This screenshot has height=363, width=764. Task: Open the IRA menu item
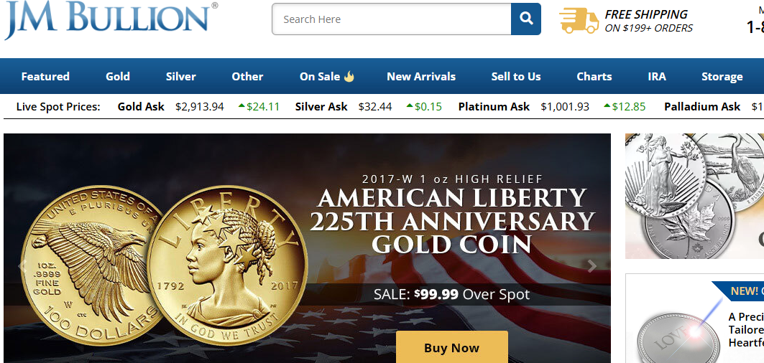point(657,76)
